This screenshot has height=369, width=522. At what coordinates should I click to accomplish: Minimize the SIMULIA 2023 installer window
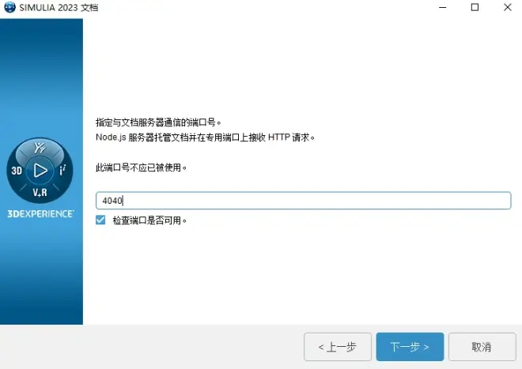point(442,7)
